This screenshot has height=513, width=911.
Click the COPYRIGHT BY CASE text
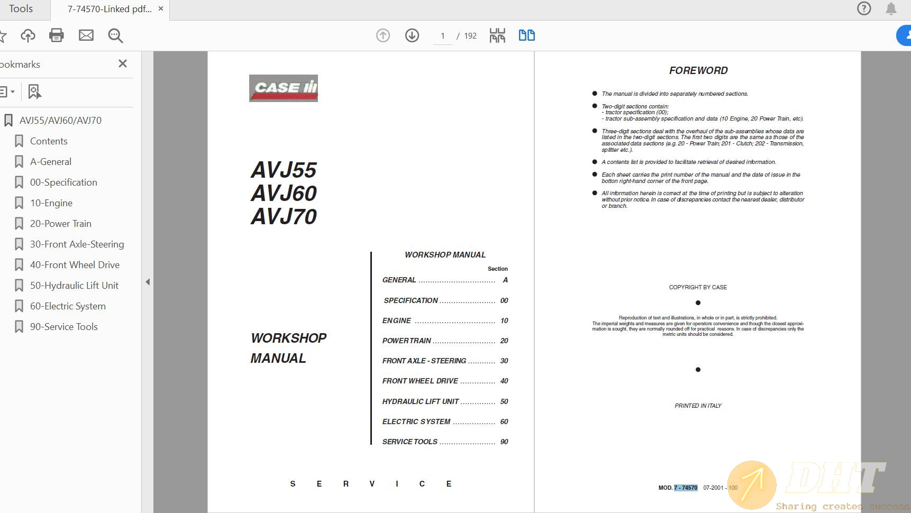tap(698, 287)
